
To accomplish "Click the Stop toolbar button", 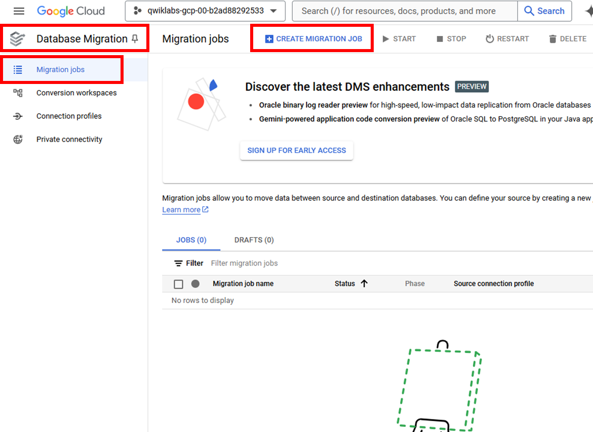I will [451, 38].
